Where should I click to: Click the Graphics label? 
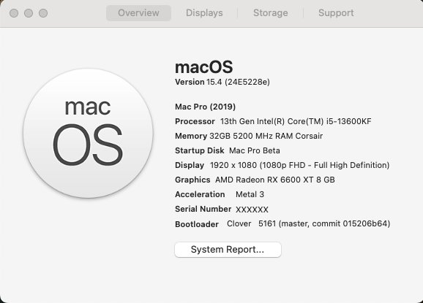[x=192, y=180]
